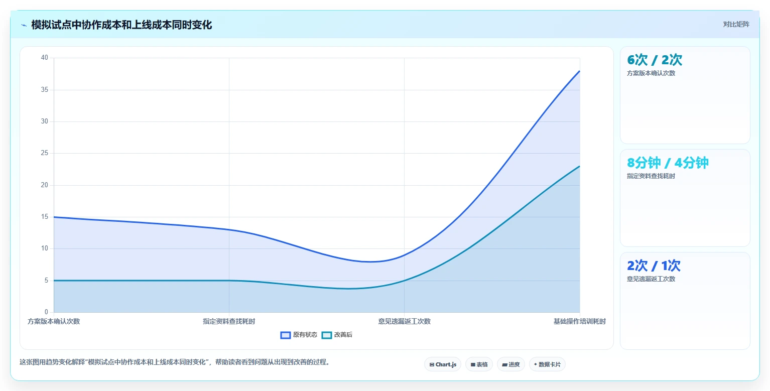Click the 意见遗漏返工次数 x-axis label
This screenshot has height=391, width=770.
coord(405,322)
